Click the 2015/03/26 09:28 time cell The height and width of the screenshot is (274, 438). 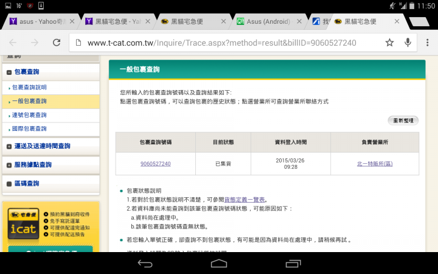click(291, 164)
